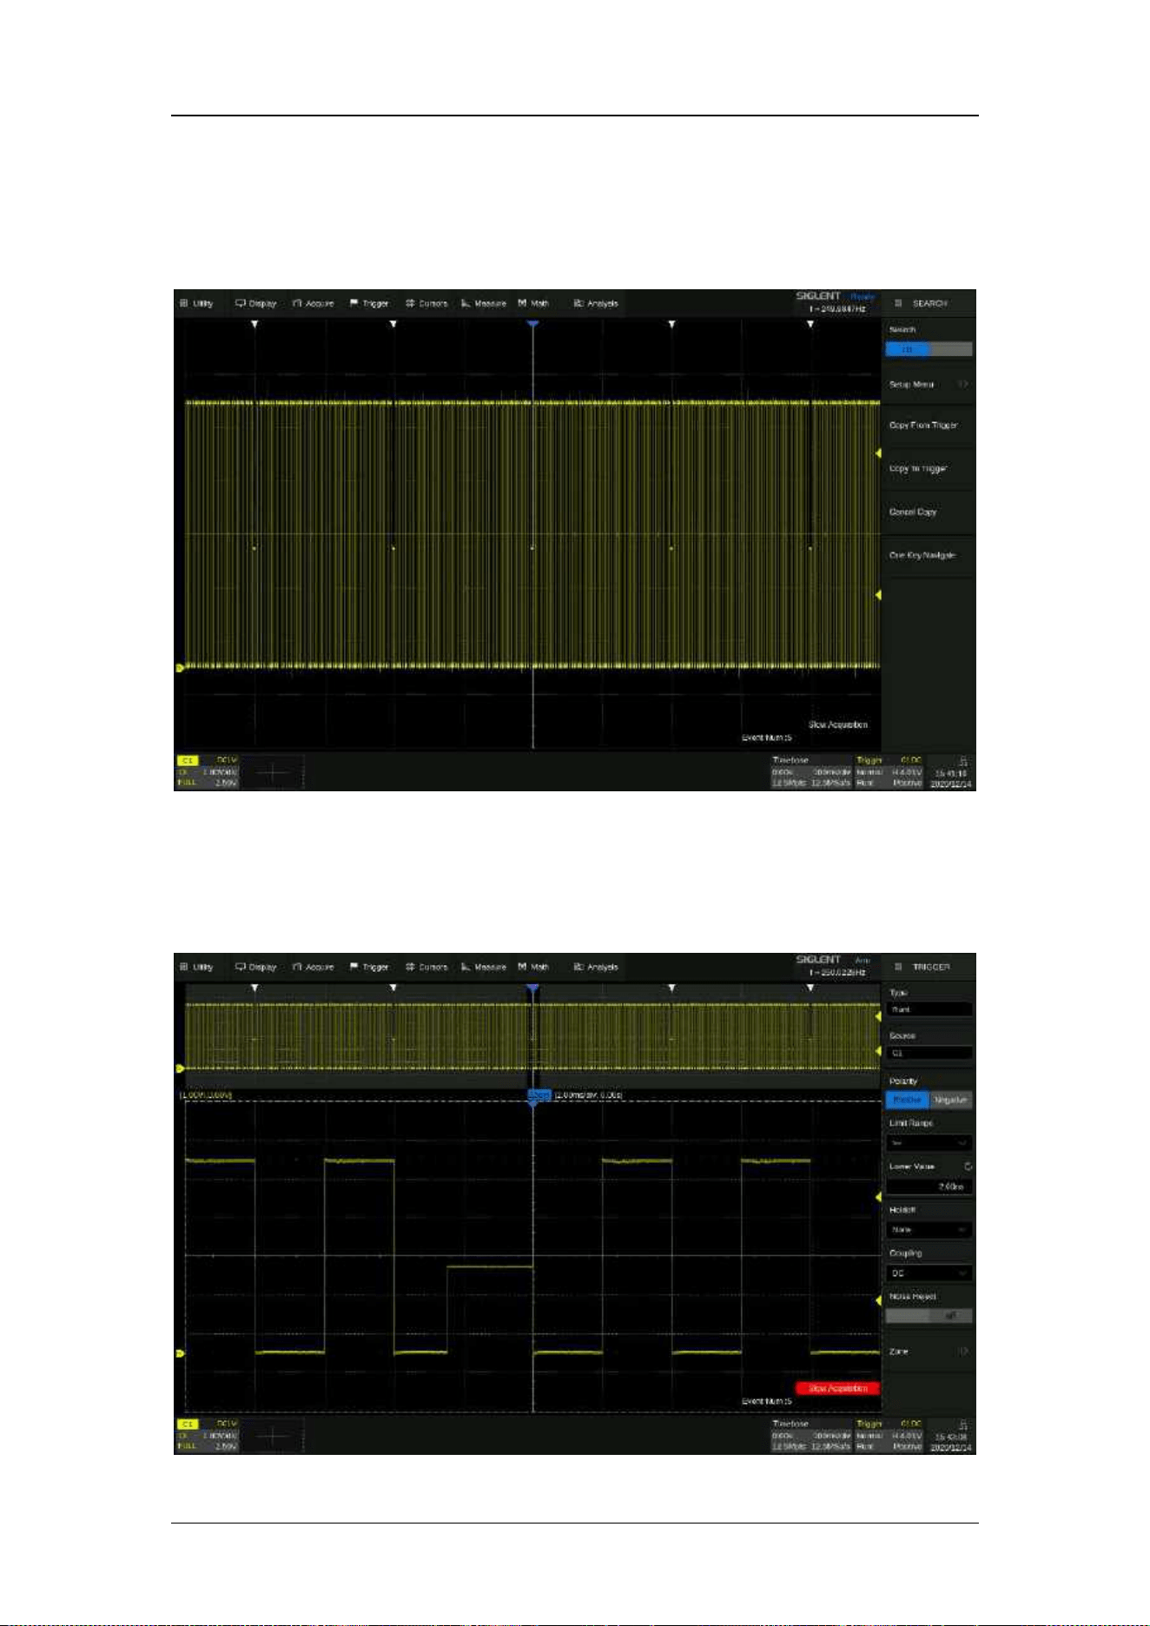This screenshot has height=1626, width=1150.
Task: Open Acquire menu in upper oscilloscope screenshot
Action: coord(313,303)
